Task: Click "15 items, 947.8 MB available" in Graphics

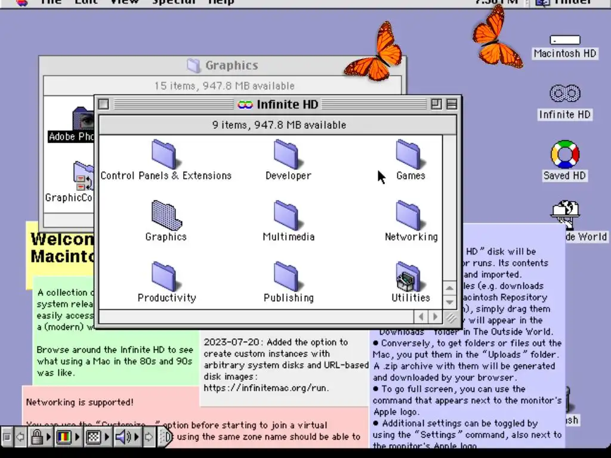Action: 224,86
